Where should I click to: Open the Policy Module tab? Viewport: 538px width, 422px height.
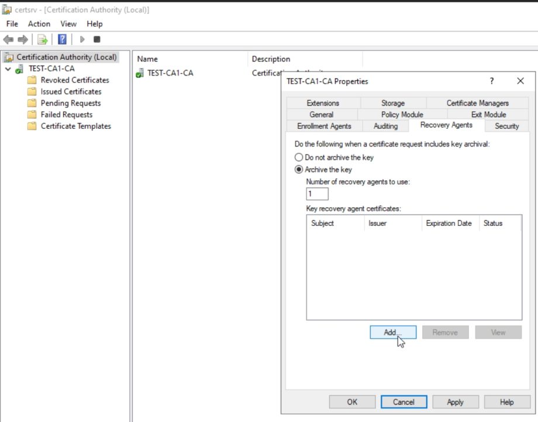[x=401, y=114]
